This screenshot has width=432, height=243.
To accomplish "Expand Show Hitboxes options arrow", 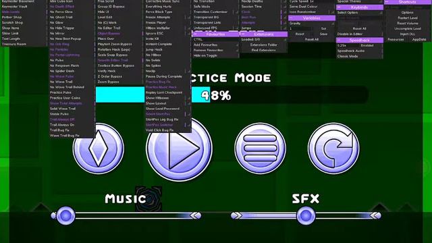I will pyautogui.click(x=189, y=98).
